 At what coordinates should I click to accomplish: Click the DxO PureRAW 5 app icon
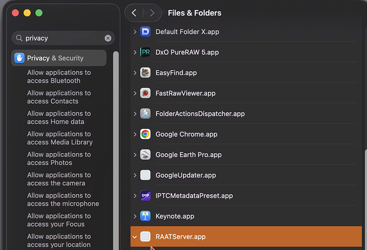pos(145,52)
